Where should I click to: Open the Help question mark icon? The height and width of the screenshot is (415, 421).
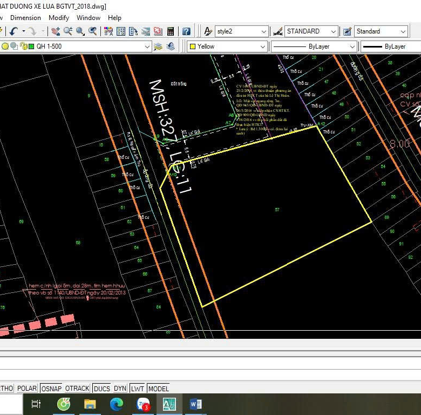pyautogui.click(x=186, y=31)
